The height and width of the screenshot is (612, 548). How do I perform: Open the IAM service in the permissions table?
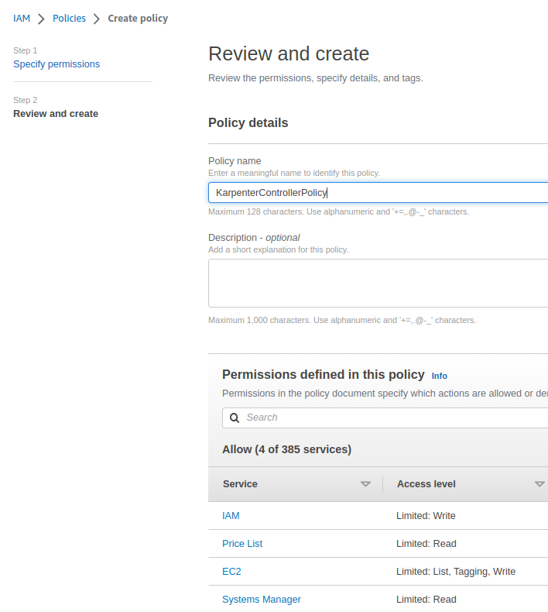pos(231,516)
